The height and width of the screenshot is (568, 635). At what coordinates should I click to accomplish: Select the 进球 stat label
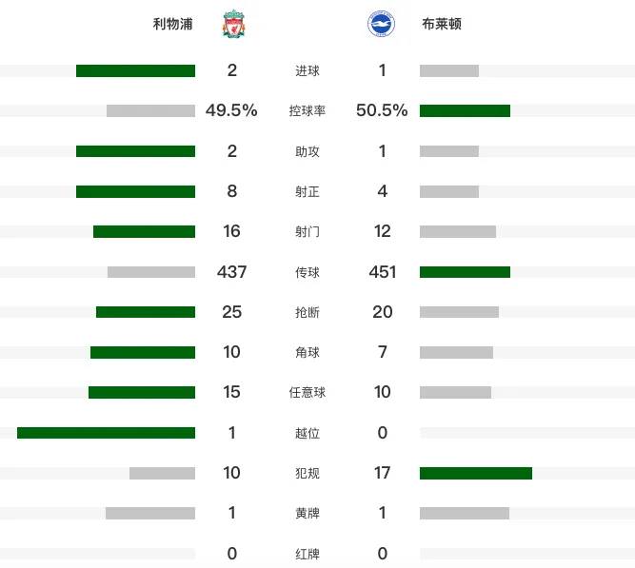(x=308, y=70)
